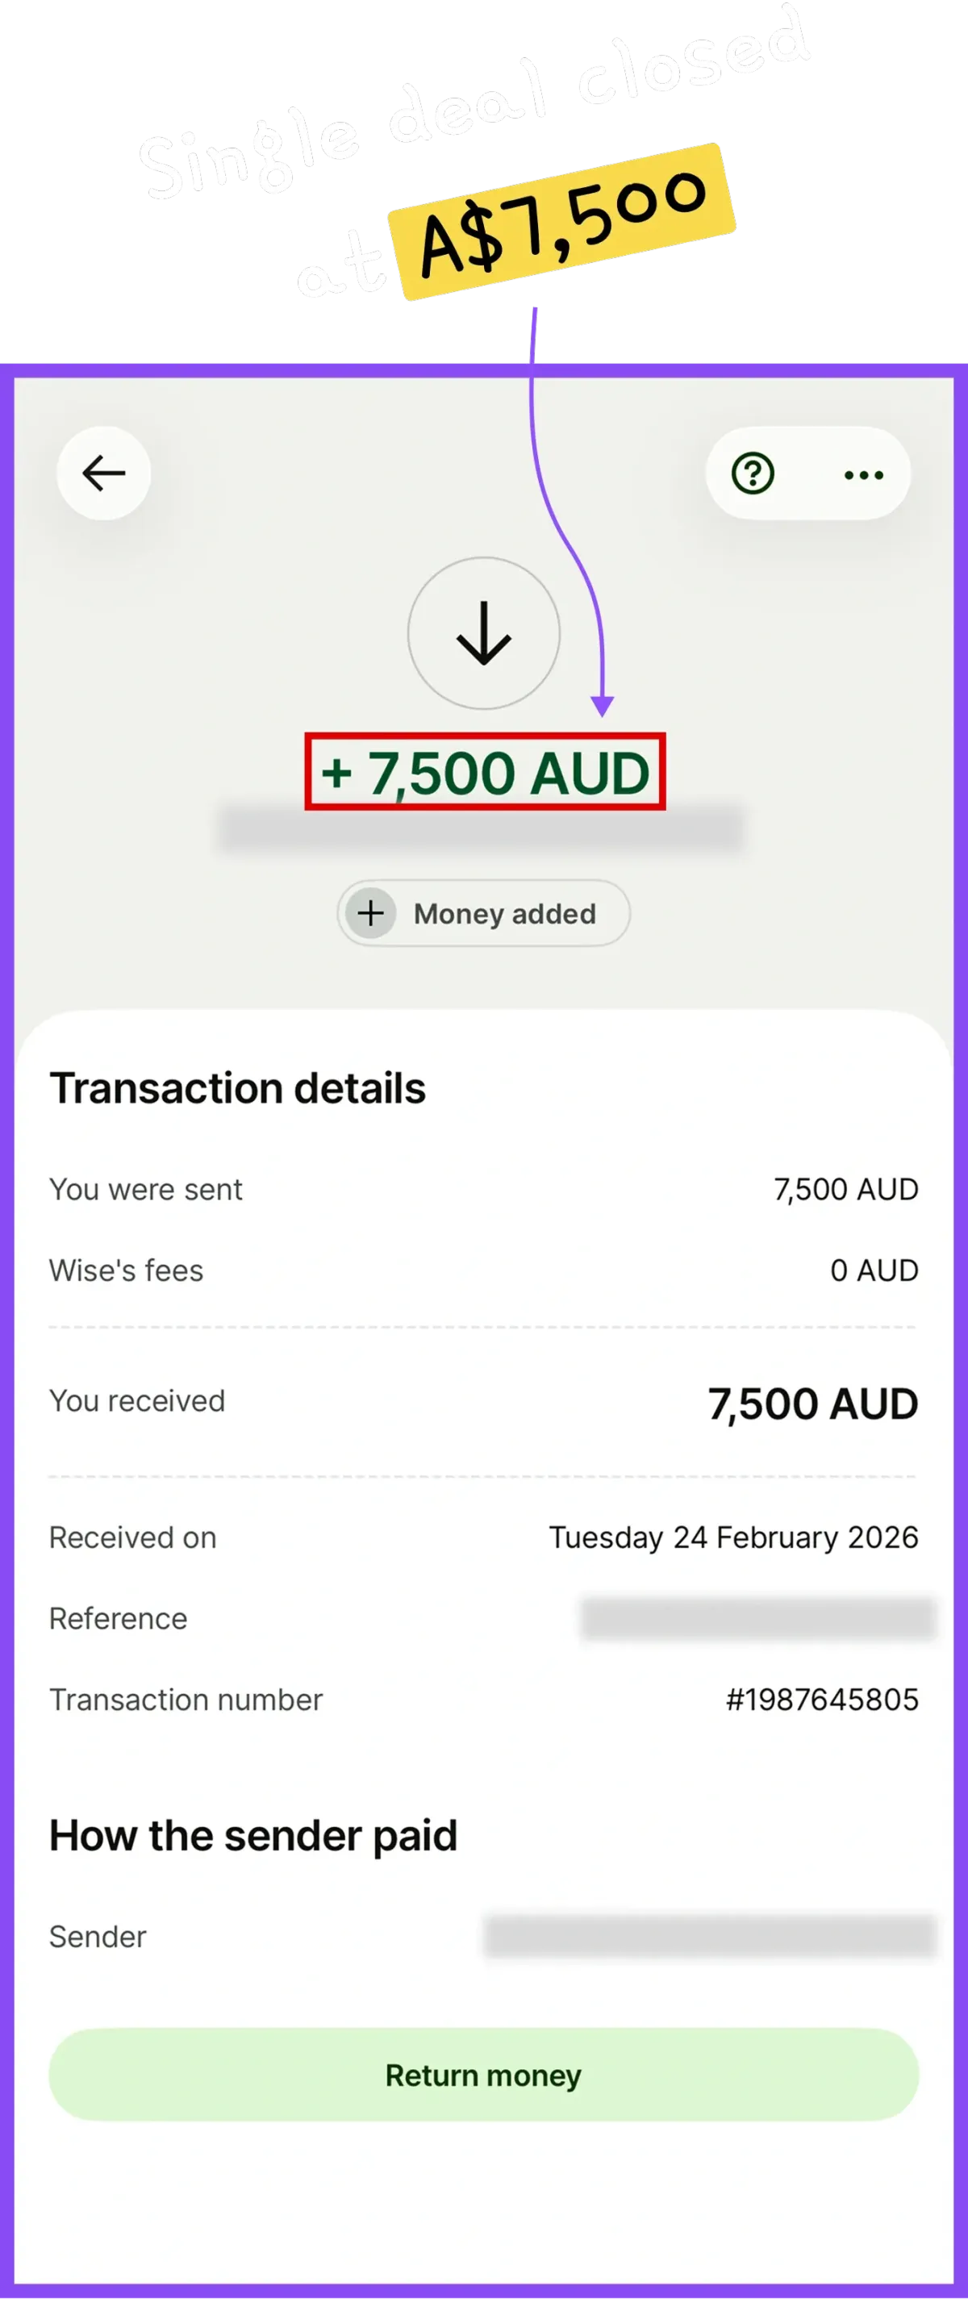Click the yellow A$7,500 highlight label
The height and width of the screenshot is (2299, 968).
pos(564,222)
